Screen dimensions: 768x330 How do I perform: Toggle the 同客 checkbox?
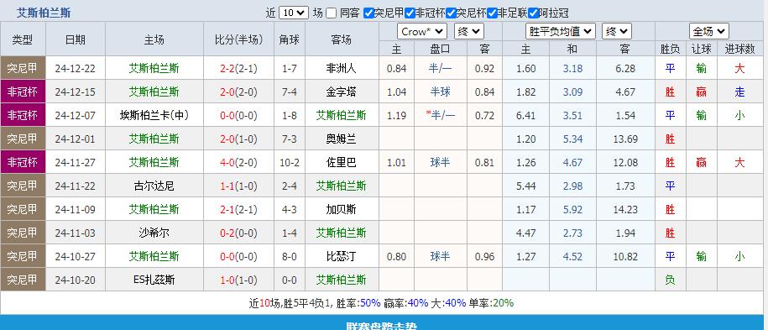pyautogui.click(x=331, y=13)
